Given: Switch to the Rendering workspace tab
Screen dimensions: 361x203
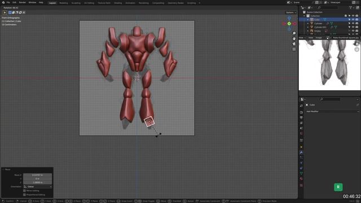Looking at the screenshot, I should click(144, 3).
